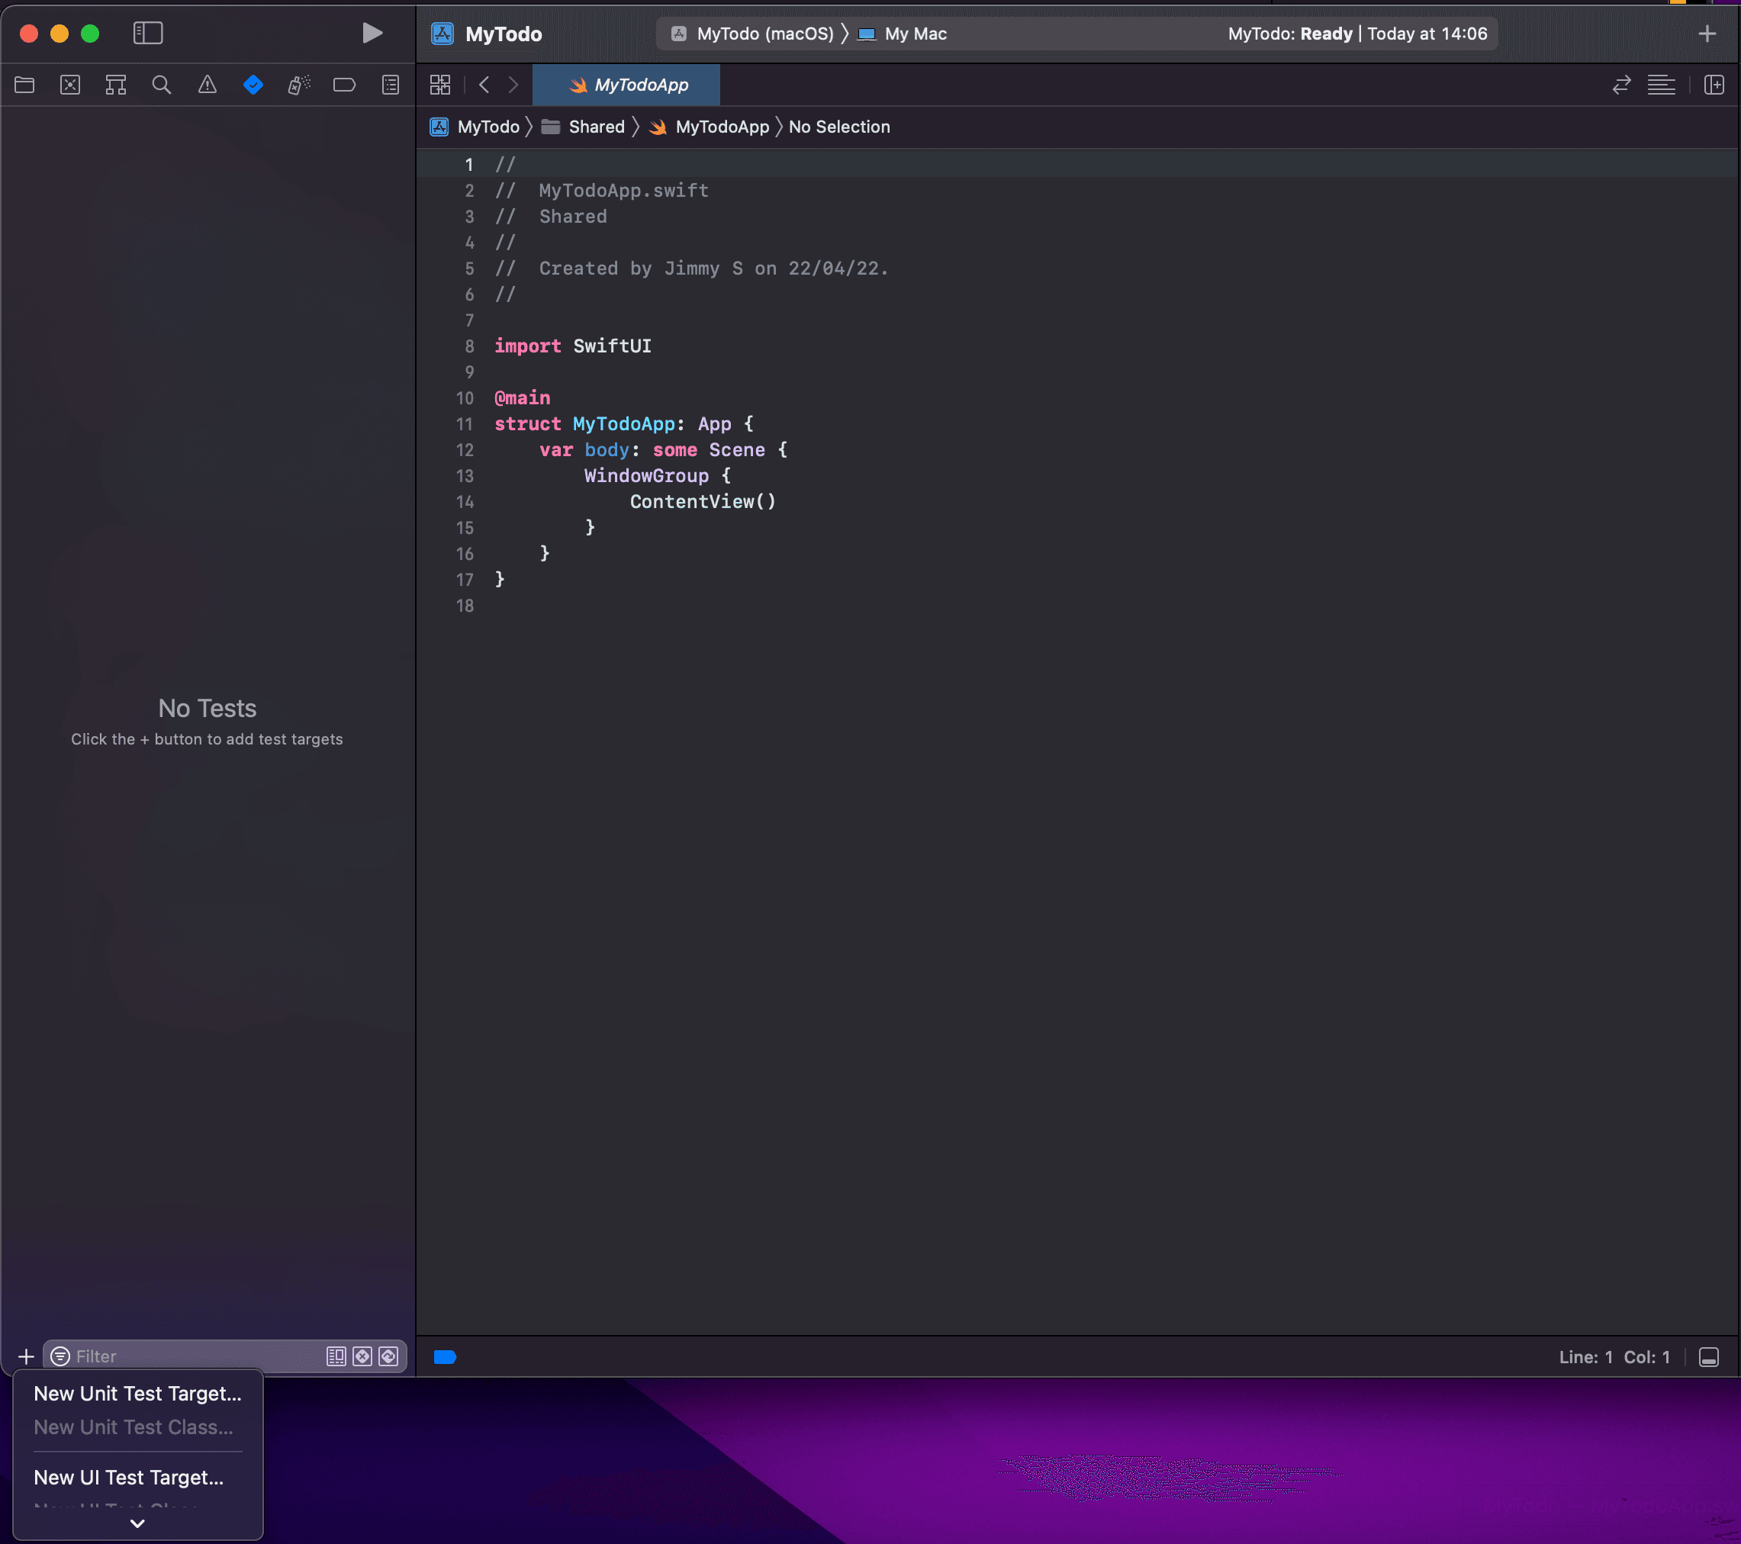The image size is (1741, 1544).
Task: Select the Test navigator diamond icon
Action: (x=253, y=85)
